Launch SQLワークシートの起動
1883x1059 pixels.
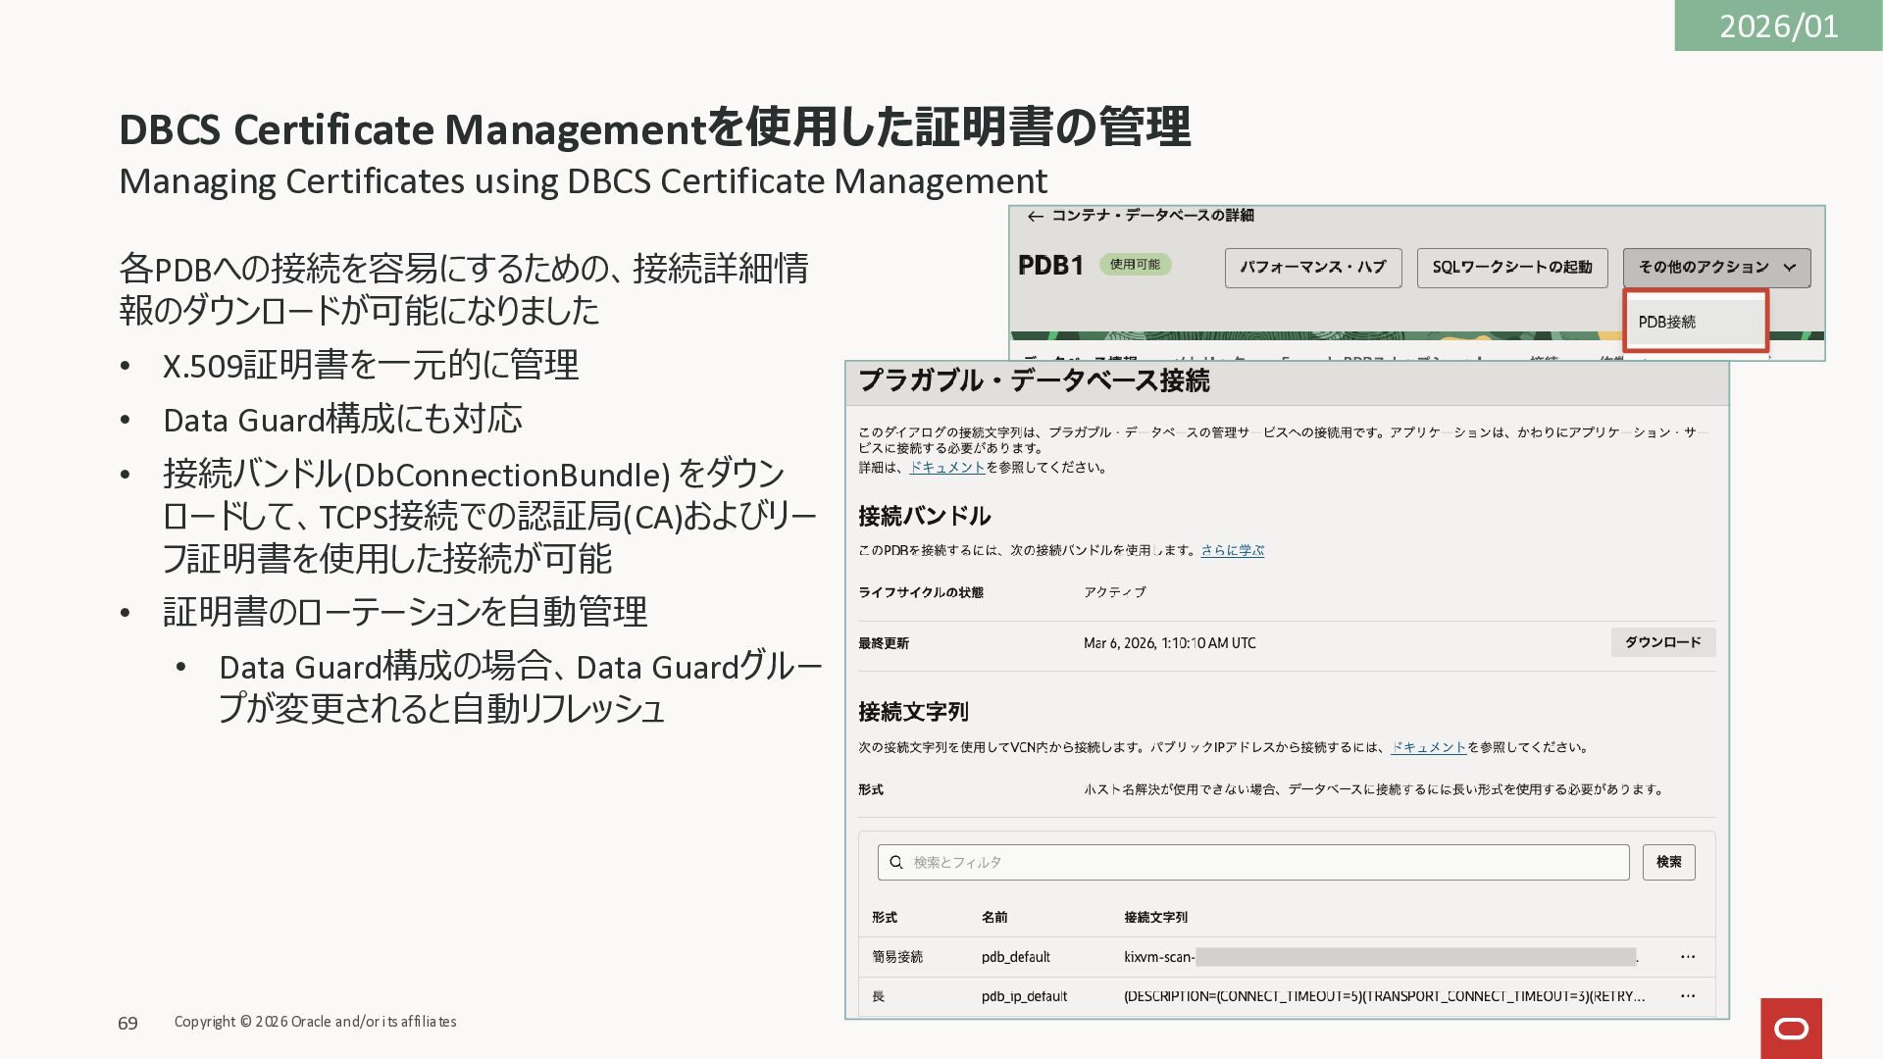pyautogui.click(x=1511, y=268)
